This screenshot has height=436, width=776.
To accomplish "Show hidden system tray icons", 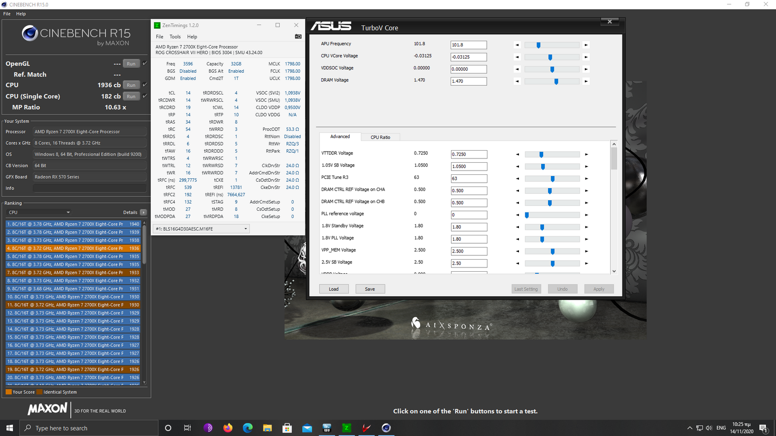I will [x=690, y=428].
